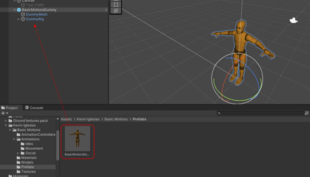Click the DummyMesh object icon

tap(23, 14)
